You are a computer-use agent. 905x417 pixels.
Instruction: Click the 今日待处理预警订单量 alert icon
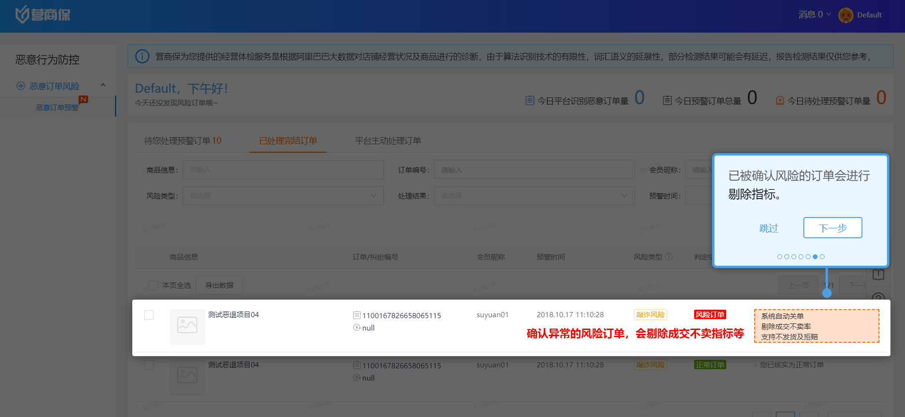[x=780, y=101]
